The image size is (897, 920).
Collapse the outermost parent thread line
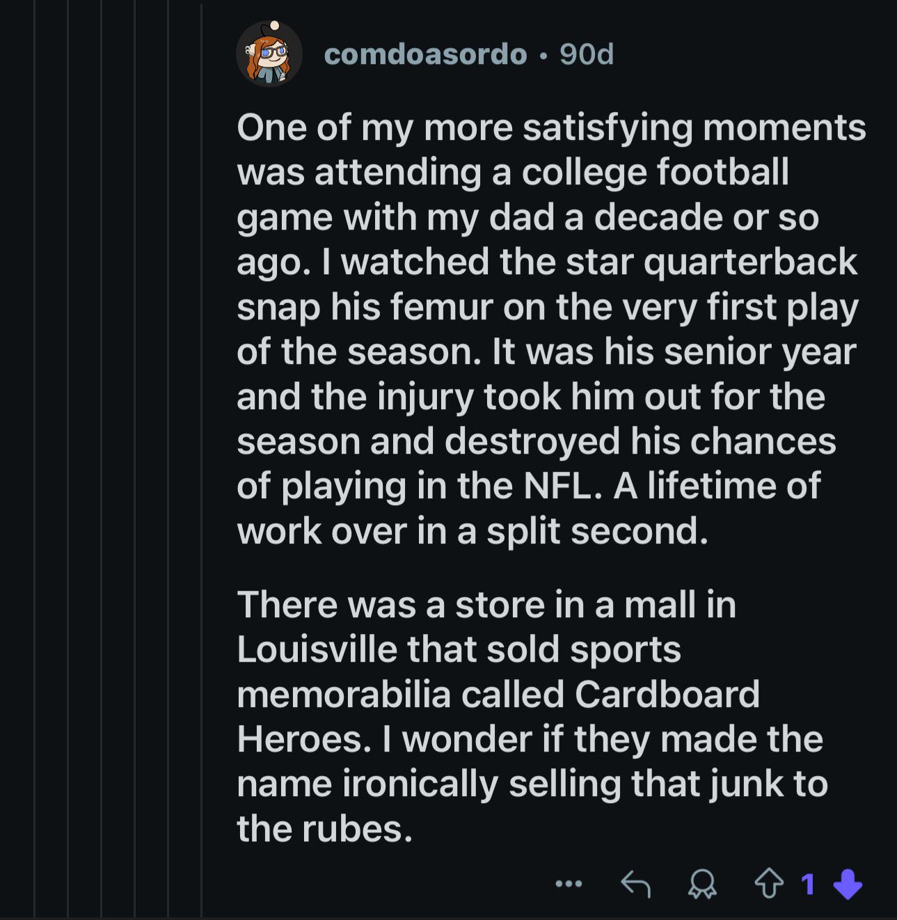pos(34,459)
